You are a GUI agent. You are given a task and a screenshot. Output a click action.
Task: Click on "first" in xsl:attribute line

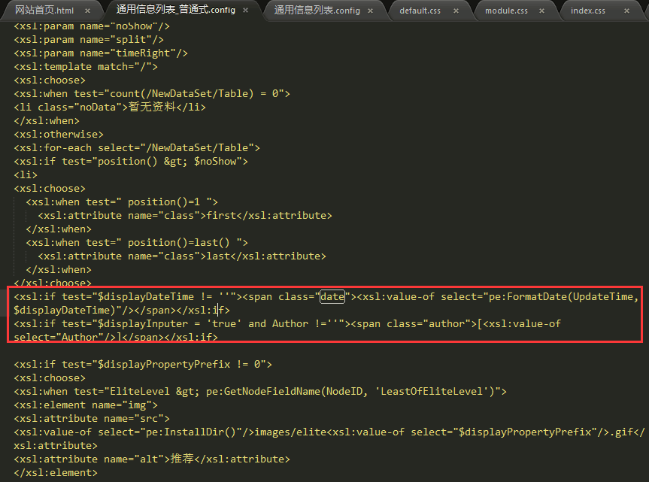[x=223, y=216]
